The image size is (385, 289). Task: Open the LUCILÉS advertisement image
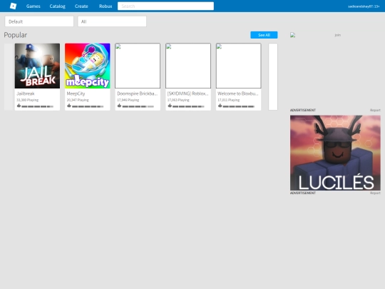(x=335, y=153)
